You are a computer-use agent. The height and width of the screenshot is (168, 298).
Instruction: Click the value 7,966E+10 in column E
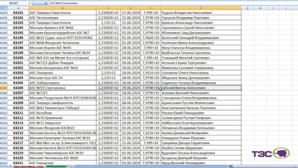pos(151,38)
